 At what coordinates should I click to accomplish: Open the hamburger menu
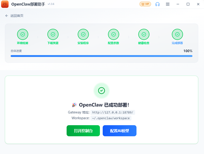coord(168,4)
